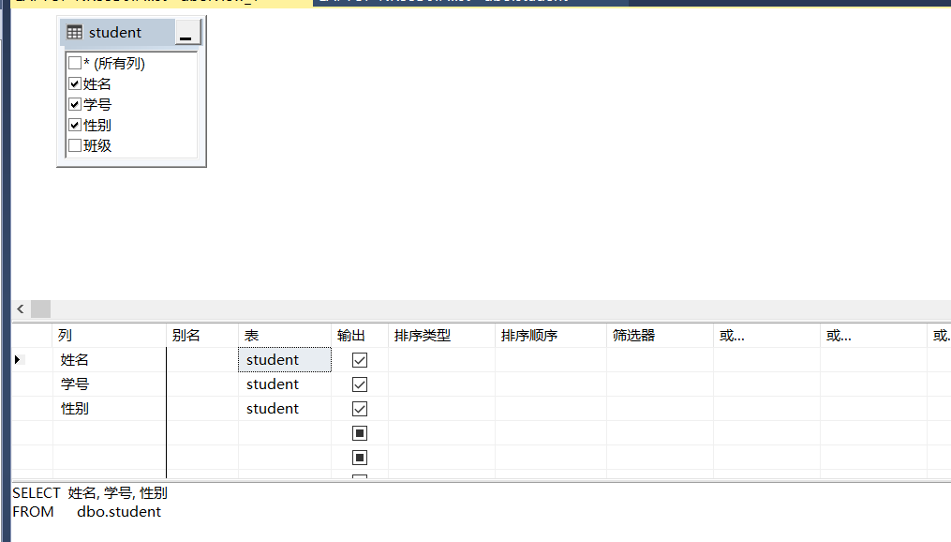This screenshot has height=542, width=951.
Task: Click the 排序类型 column header
Action: click(441, 335)
